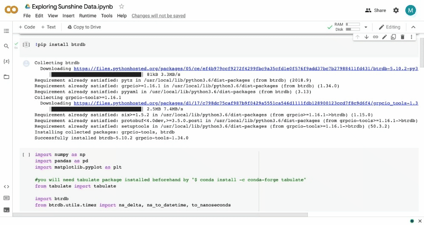The width and height of the screenshot is (424, 225).
Task: Click the 'import btrdb' code line
Action: click(x=52, y=199)
